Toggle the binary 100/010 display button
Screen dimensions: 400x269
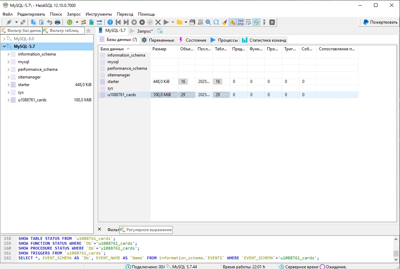(240, 22)
